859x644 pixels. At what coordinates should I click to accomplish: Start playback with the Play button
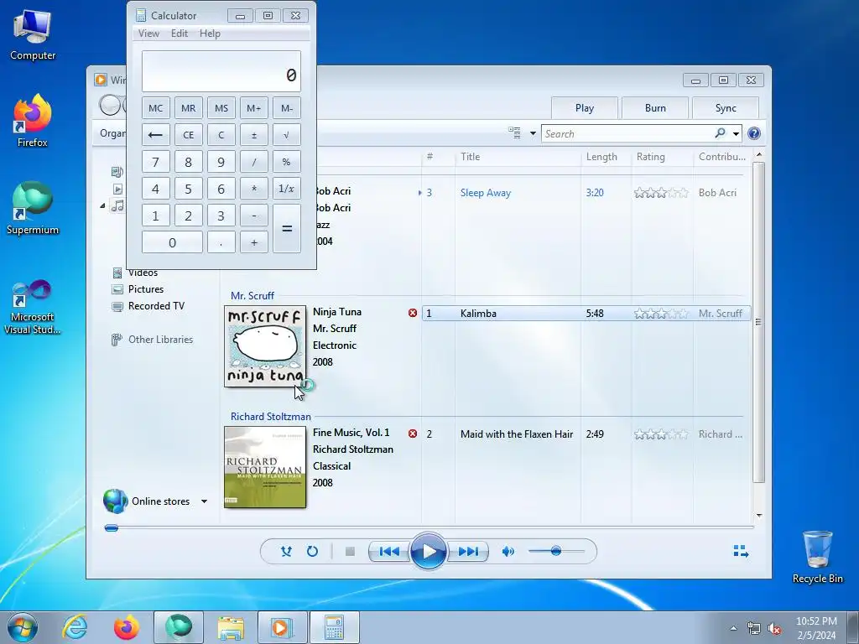[429, 552]
